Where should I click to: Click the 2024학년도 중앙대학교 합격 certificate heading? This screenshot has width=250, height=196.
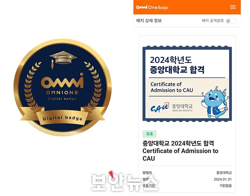(x=177, y=65)
